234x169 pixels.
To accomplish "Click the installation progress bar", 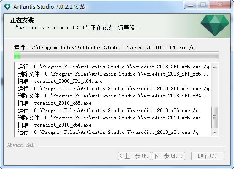I will point(117,55).
